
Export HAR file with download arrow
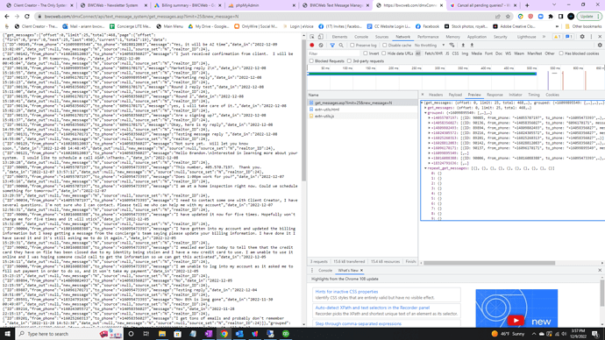pyautogui.click(x=472, y=45)
